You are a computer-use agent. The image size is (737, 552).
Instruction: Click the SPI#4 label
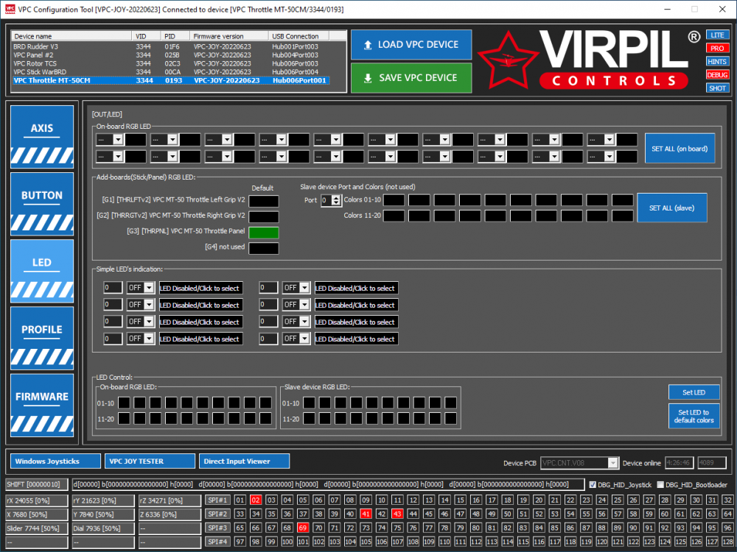[x=217, y=542]
